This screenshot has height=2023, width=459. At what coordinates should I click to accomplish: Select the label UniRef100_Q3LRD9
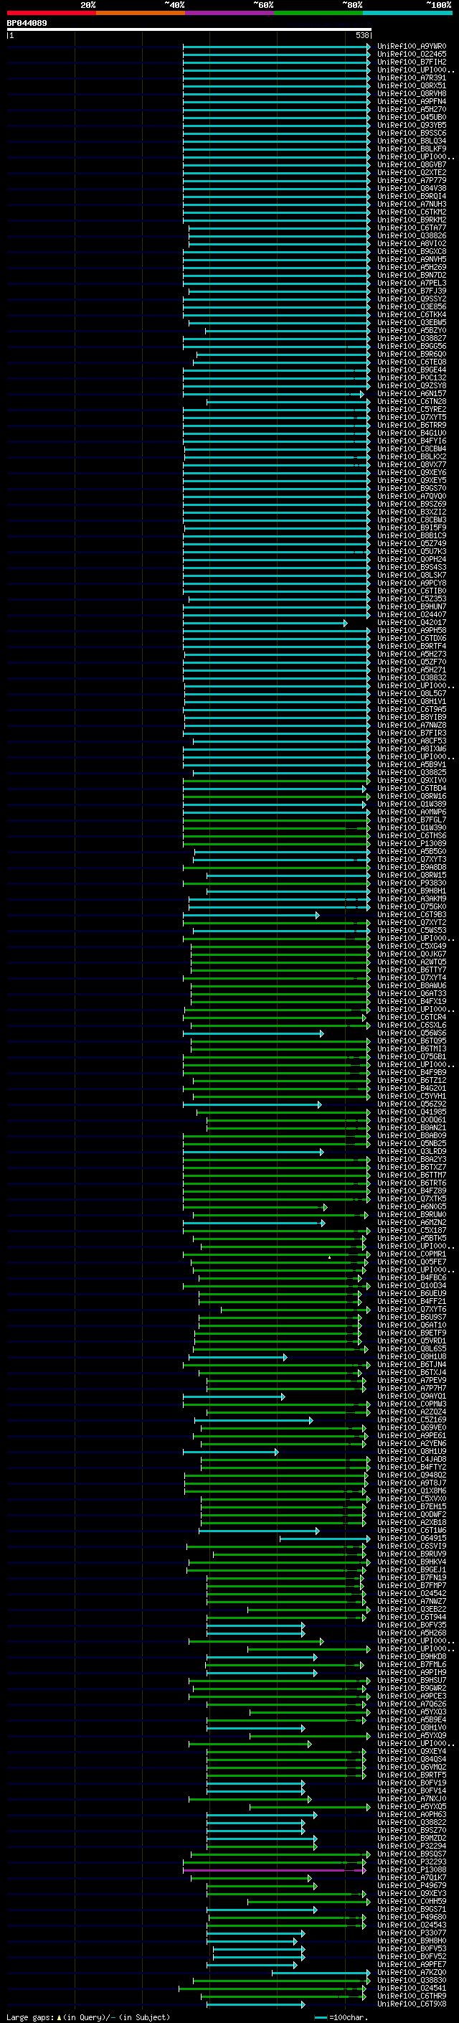click(x=412, y=1151)
